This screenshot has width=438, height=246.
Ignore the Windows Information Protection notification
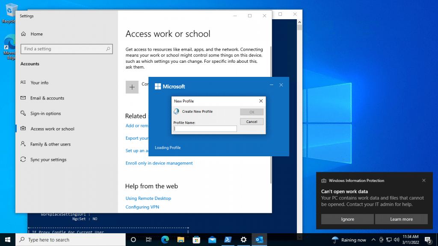347,219
